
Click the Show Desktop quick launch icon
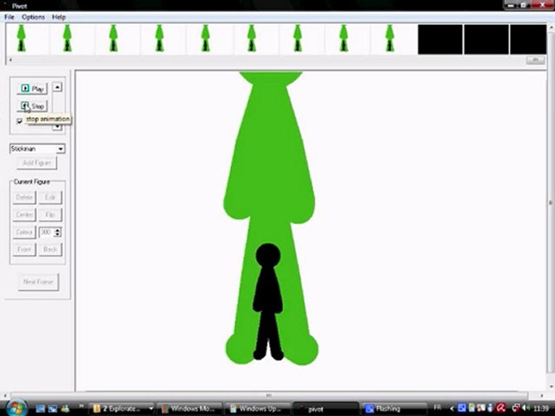coord(40,409)
